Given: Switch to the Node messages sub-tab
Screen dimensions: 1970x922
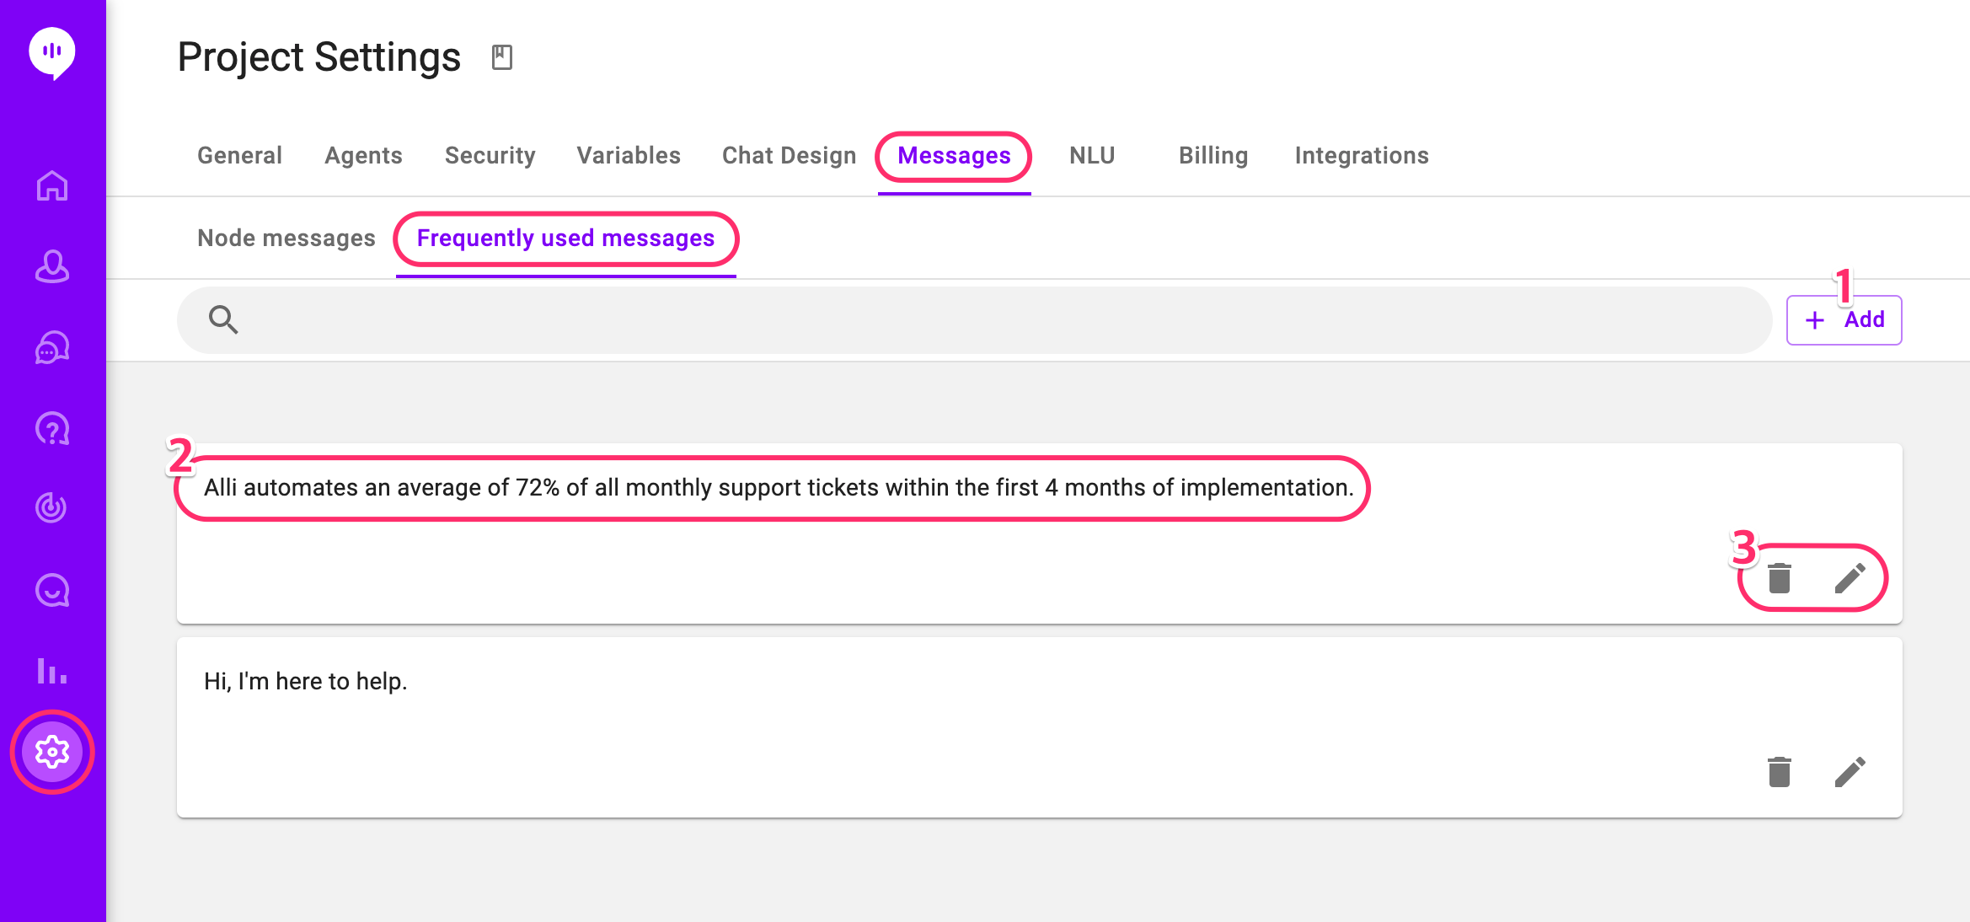Looking at the screenshot, I should [x=286, y=239].
